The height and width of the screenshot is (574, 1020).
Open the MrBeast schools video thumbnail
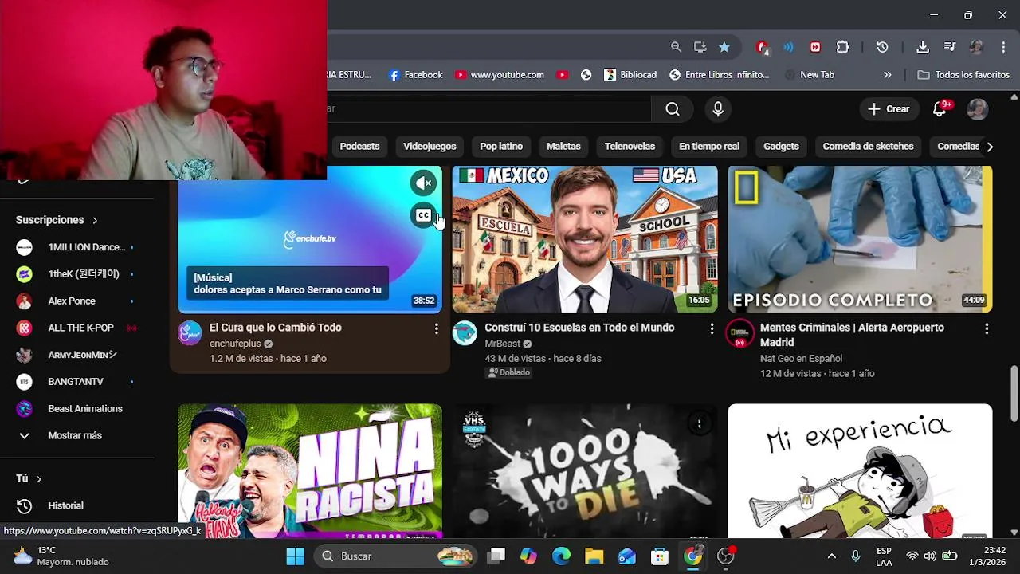point(585,239)
